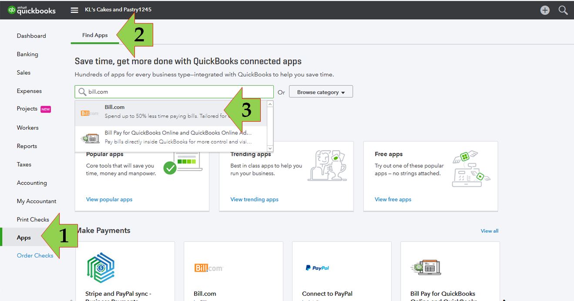Click the Bill.com card logo under Make Payments
Image resolution: width=574 pixels, height=301 pixels.
click(x=208, y=268)
